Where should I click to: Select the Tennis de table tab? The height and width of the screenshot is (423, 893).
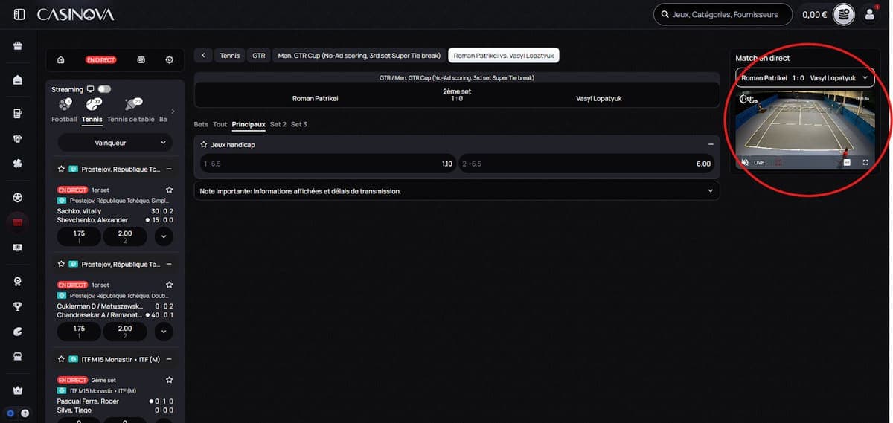pos(130,119)
